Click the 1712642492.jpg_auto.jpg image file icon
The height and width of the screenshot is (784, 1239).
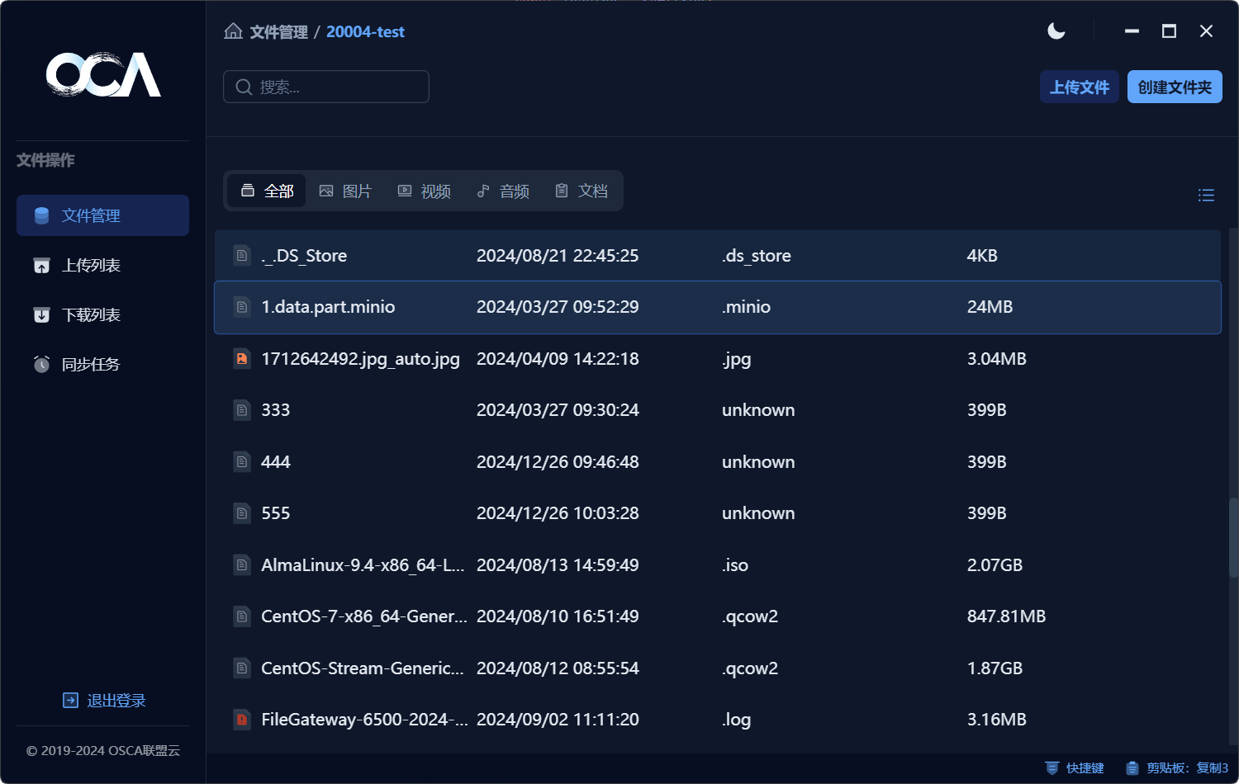[x=242, y=358]
